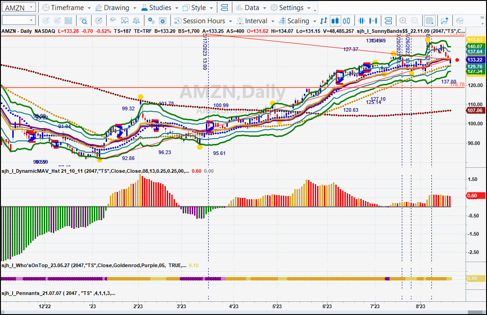The image size is (487, 315).
Task: Click the zoom in magnifier
Action: coord(403,21)
